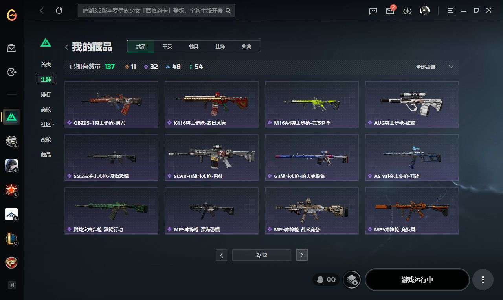Image resolution: width=503 pixels, height=300 pixels.
Task: Expand the 全部武器 filter dropdown
Action: (435, 67)
